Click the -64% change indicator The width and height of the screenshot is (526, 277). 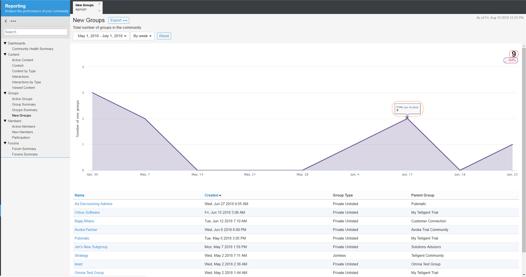[511, 60]
